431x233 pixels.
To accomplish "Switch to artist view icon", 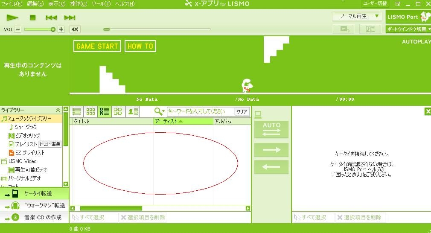I will pyautogui.click(x=133, y=111).
